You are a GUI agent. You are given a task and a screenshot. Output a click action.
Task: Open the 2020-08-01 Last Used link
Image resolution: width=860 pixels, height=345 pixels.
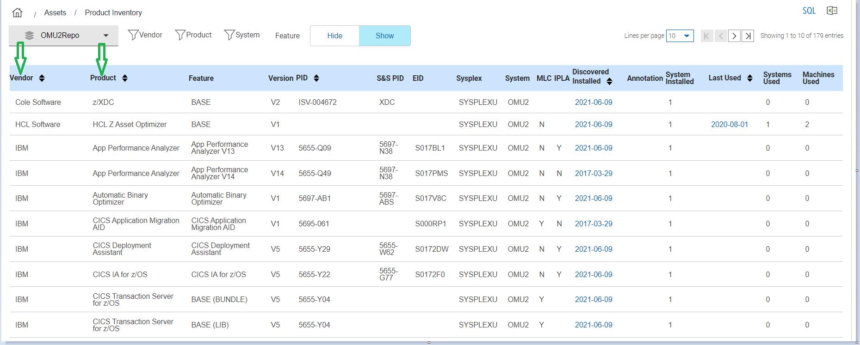coord(729,124)
